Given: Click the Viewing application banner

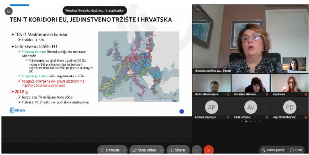Looking at the screenshot, I should [95, 10].
